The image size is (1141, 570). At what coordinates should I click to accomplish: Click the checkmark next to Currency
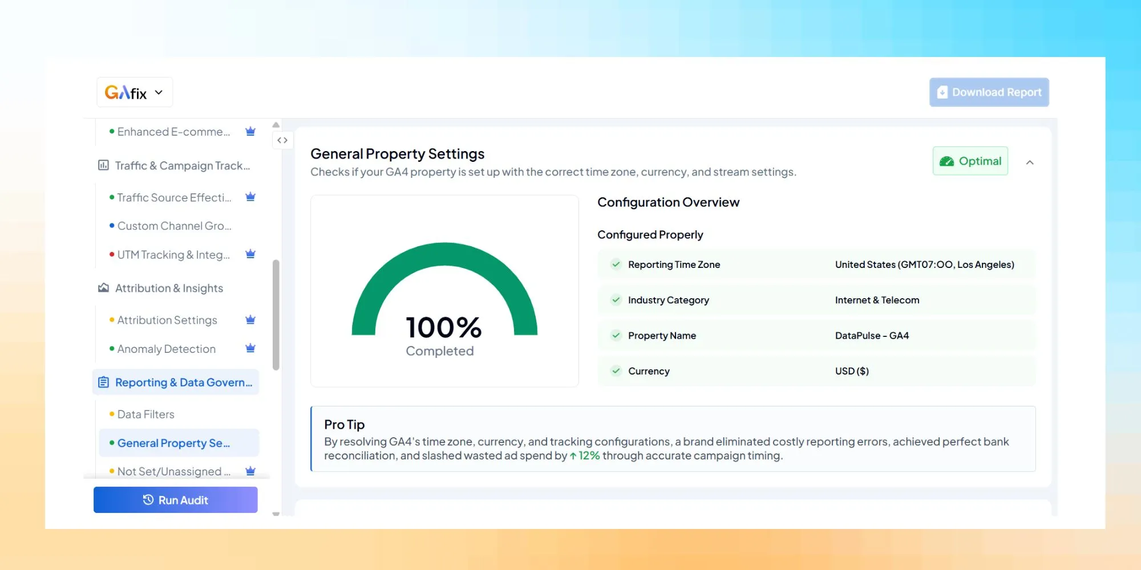pos(616,370)
